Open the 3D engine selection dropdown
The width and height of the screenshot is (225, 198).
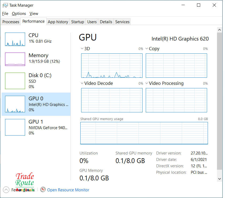tap(82, 49)
